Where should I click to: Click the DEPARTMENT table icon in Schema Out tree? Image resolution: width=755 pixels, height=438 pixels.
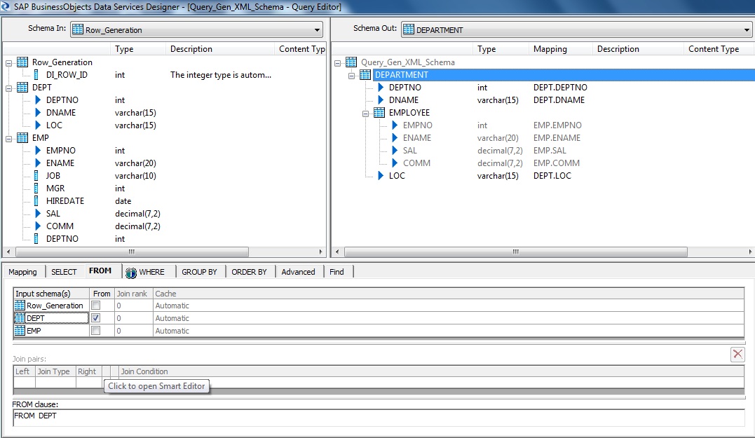[365, 74]
